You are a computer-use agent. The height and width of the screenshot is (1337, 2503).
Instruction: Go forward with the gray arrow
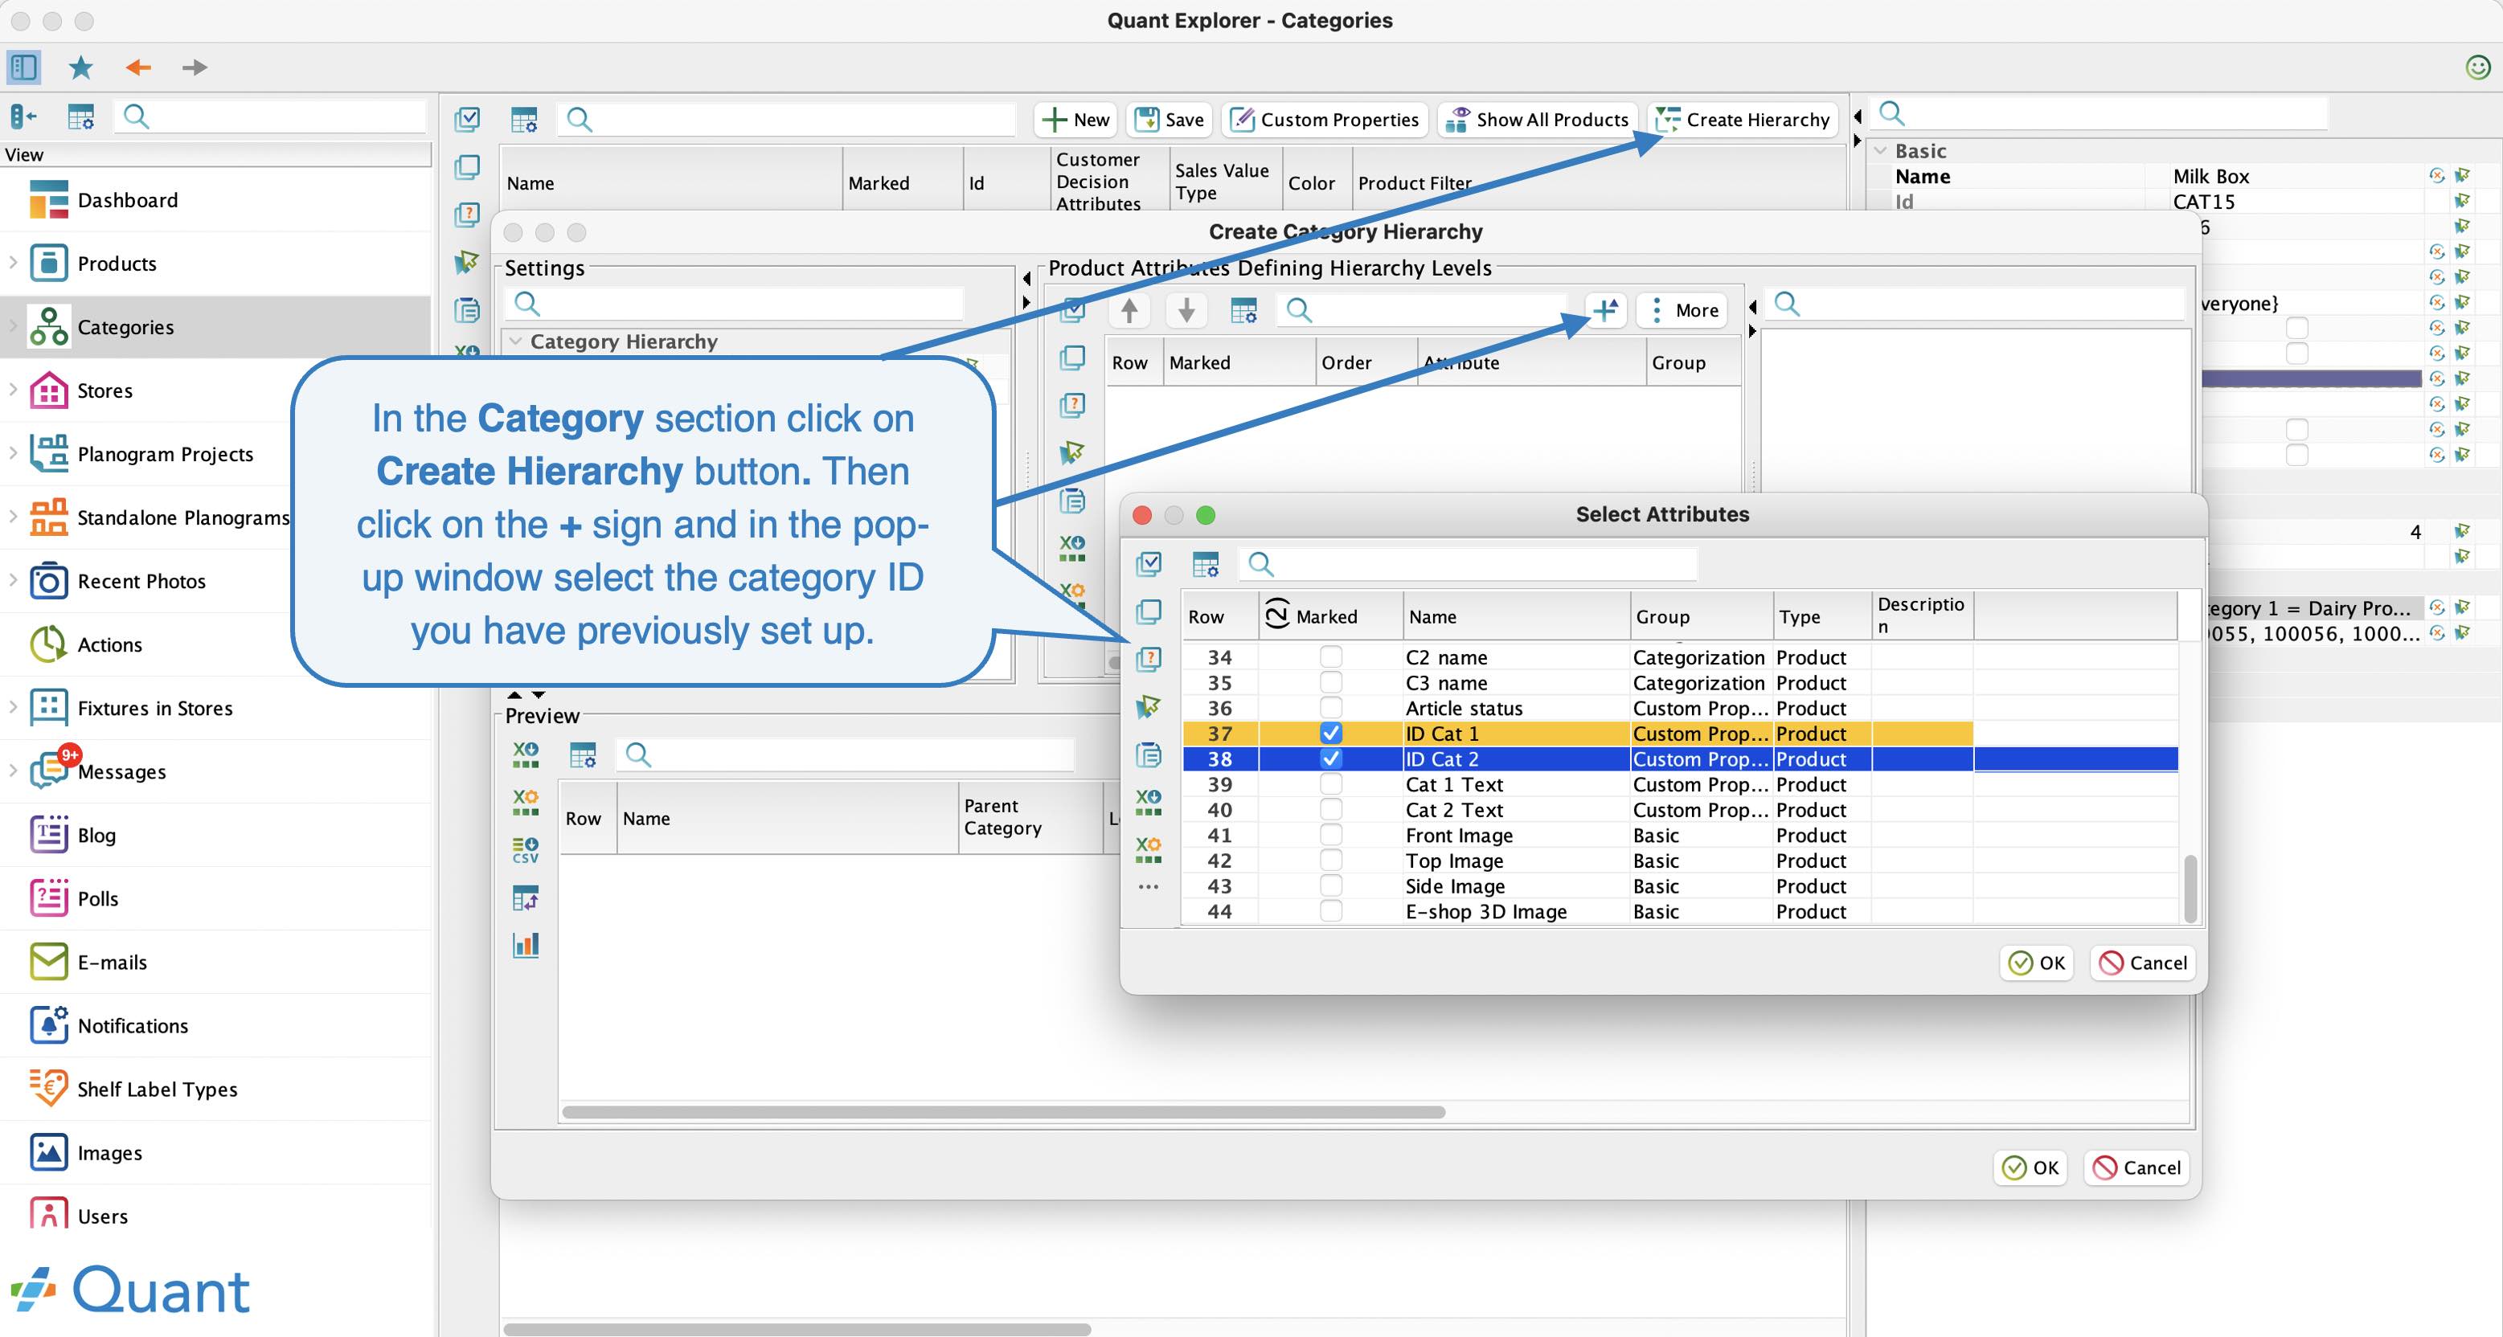pos(195,67)
